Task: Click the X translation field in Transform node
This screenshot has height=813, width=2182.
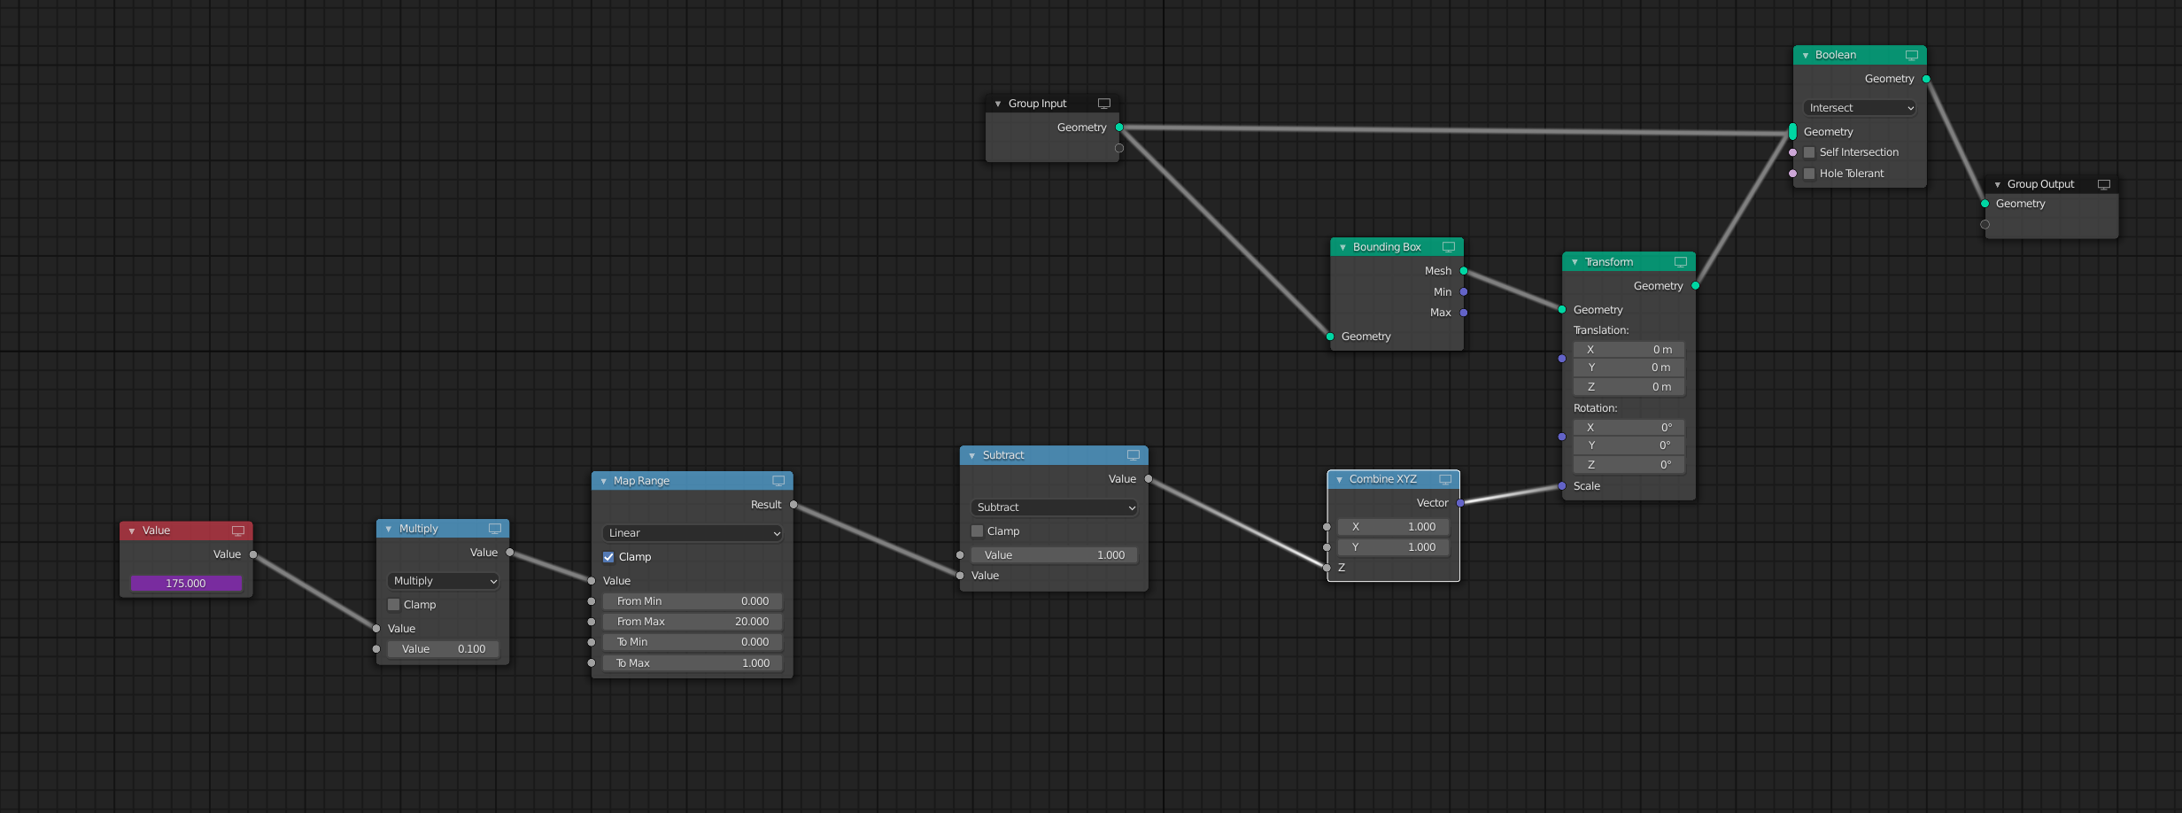Action: [1629, 349]
